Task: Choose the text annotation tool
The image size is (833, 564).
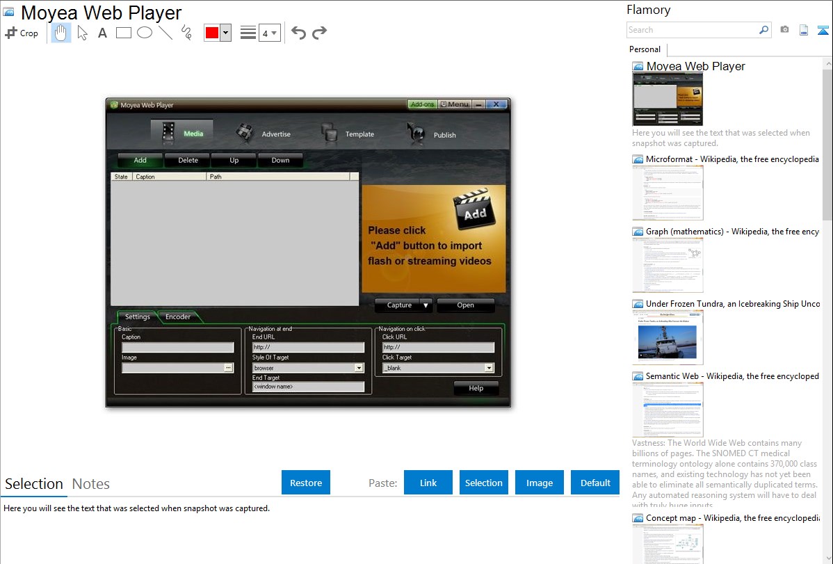Action: pos(102,33)
